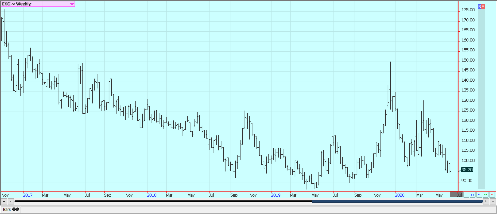
Task: Open the EKC ~ Weekly symbol dropdown
Action: coord(38,4)
